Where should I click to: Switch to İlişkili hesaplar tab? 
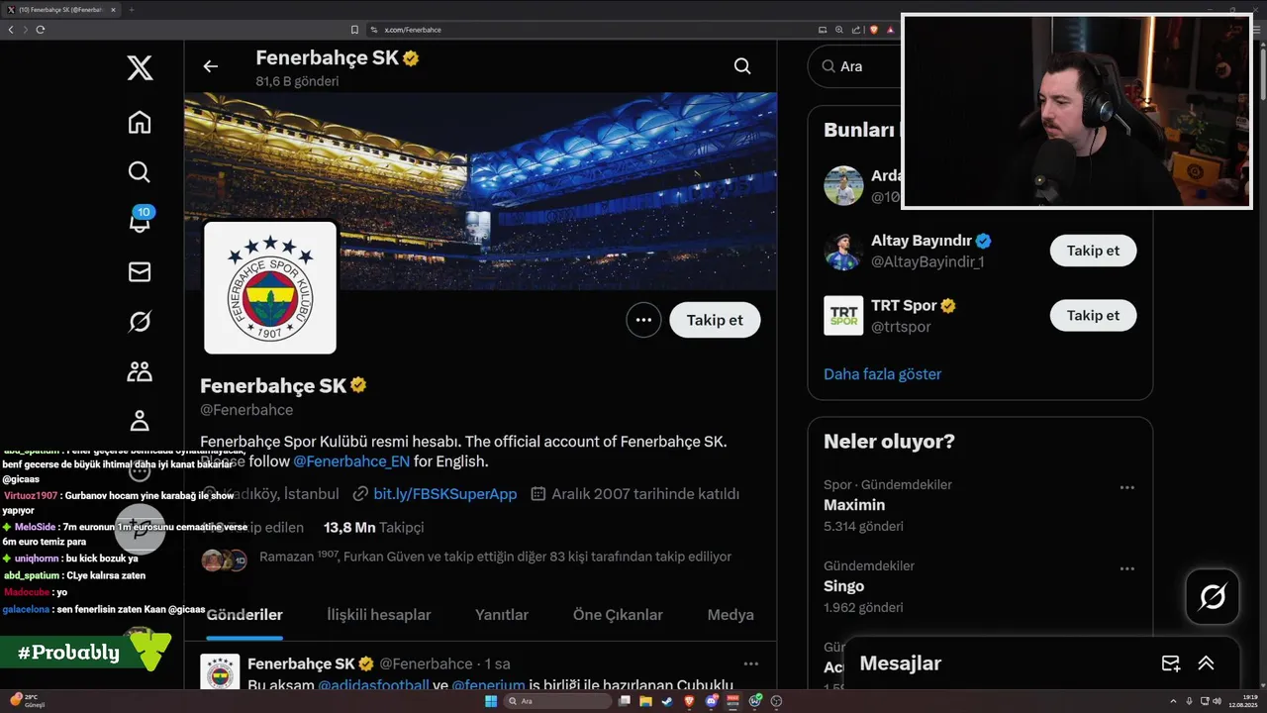378,615
